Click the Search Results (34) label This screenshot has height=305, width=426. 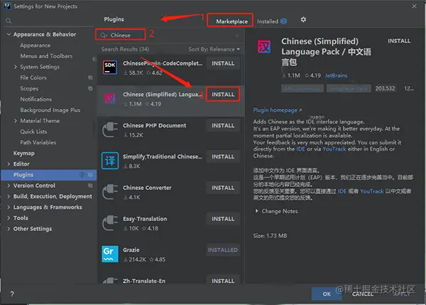125,49
